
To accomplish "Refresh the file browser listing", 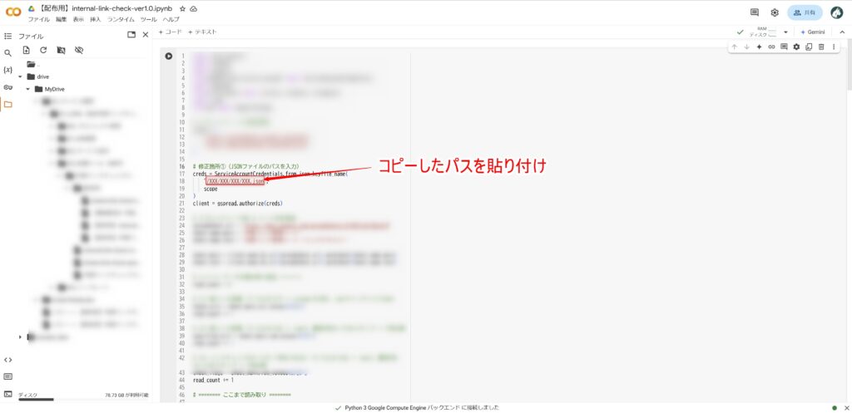I will click(43, 51).
